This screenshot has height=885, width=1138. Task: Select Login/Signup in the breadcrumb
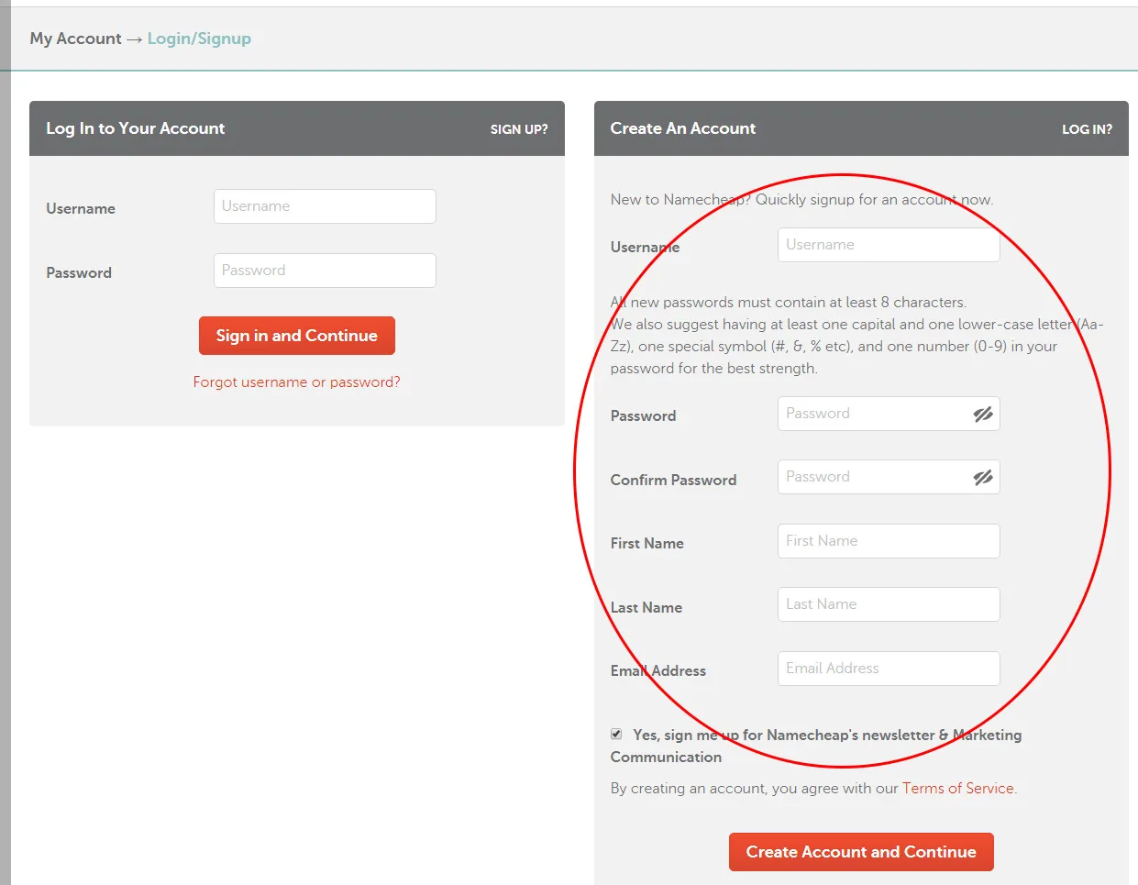(x=199, y=39)
